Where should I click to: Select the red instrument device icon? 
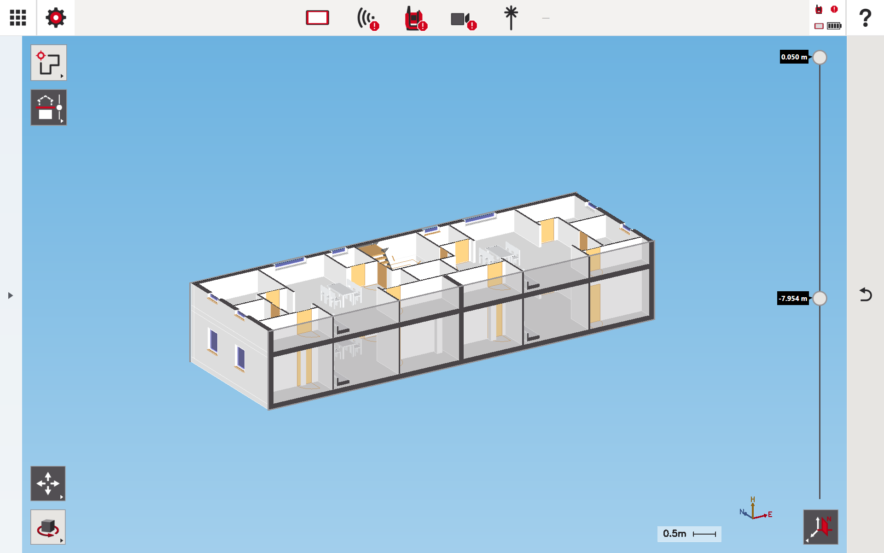[x=415, y=19]
